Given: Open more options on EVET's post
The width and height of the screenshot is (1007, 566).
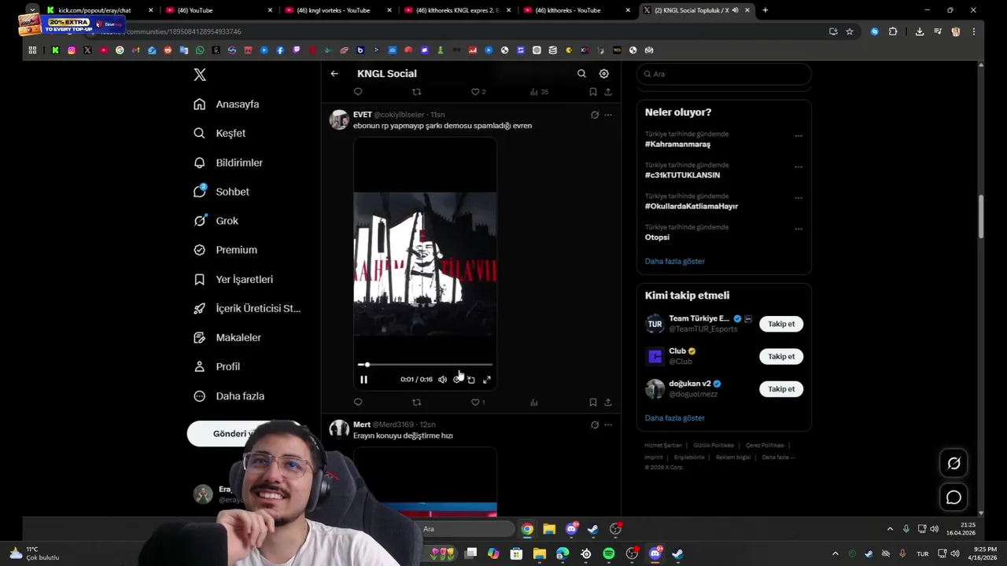Looking at the screenshot, I should 608,115.
